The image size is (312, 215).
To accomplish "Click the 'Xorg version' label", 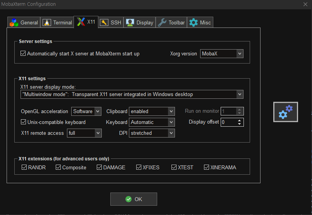I will coord(183,53).
